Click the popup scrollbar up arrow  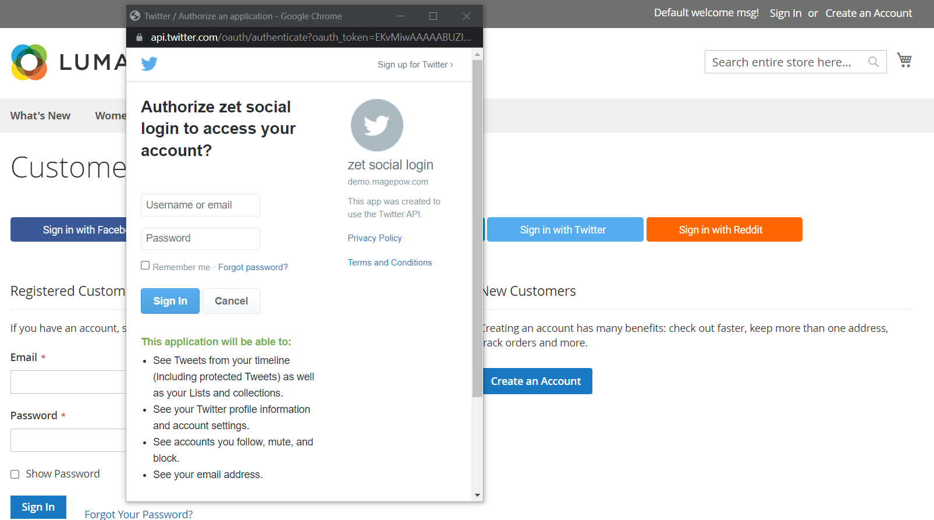point(477,54)
